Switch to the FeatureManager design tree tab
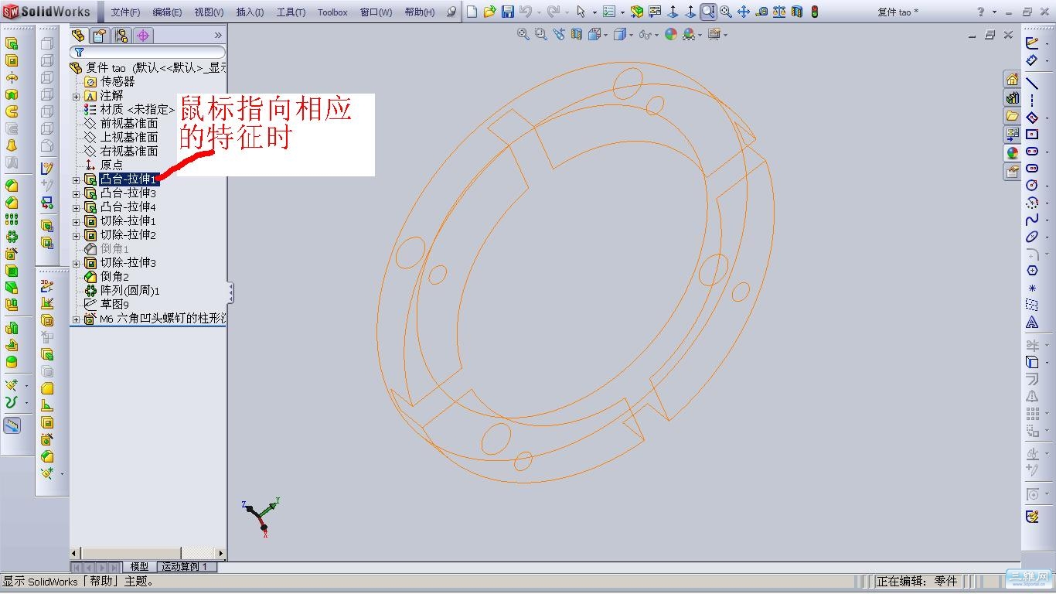Screen dimensions: 1056x594 [79, 36]
